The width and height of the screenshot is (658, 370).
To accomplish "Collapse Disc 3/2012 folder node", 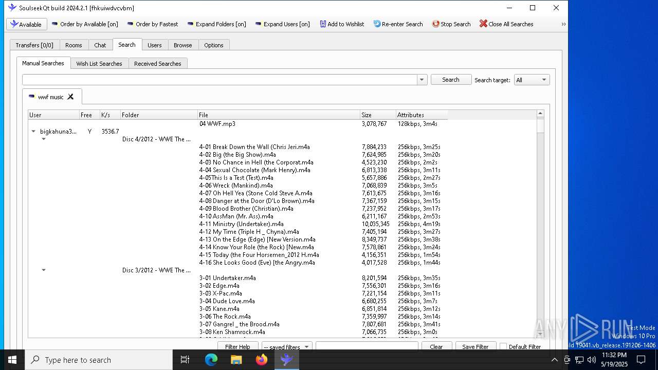I will point(44,270).
